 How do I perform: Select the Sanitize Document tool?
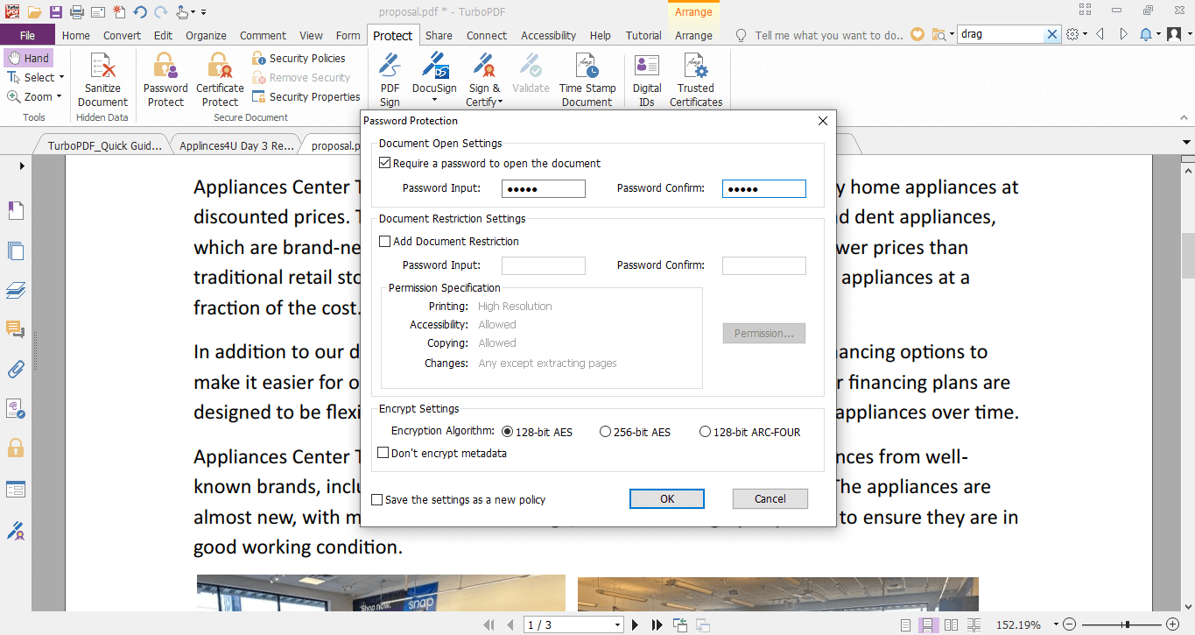[102, 79]
